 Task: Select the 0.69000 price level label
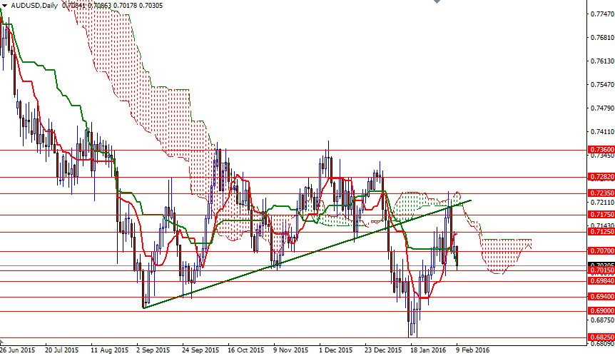[x=601, y=311]
